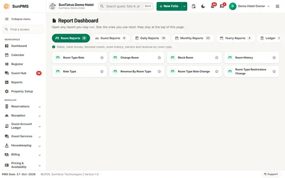Viewport: 285px width, 178px height.
Task: Open Dashboard in sidebar
Action: [x=23, y=46]
